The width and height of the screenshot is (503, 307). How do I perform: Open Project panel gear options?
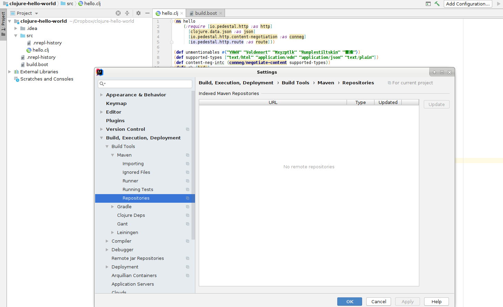pyautogui.click(x=138, y=13)
